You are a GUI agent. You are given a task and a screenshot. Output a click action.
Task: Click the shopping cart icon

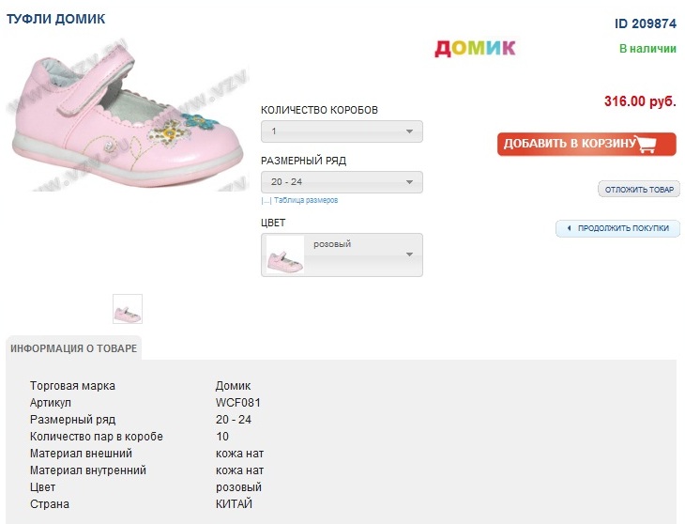pyautogui.click(x=645, y=145)
